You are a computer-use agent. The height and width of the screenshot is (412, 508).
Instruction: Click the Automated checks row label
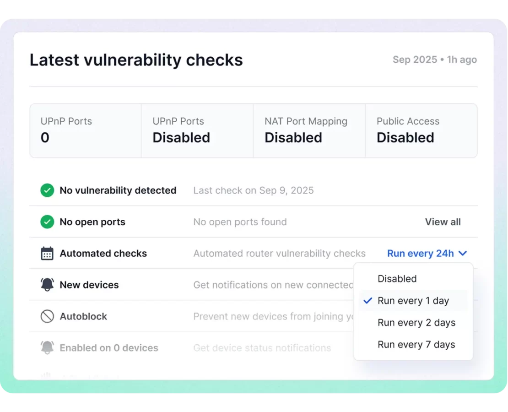point(103,254)
